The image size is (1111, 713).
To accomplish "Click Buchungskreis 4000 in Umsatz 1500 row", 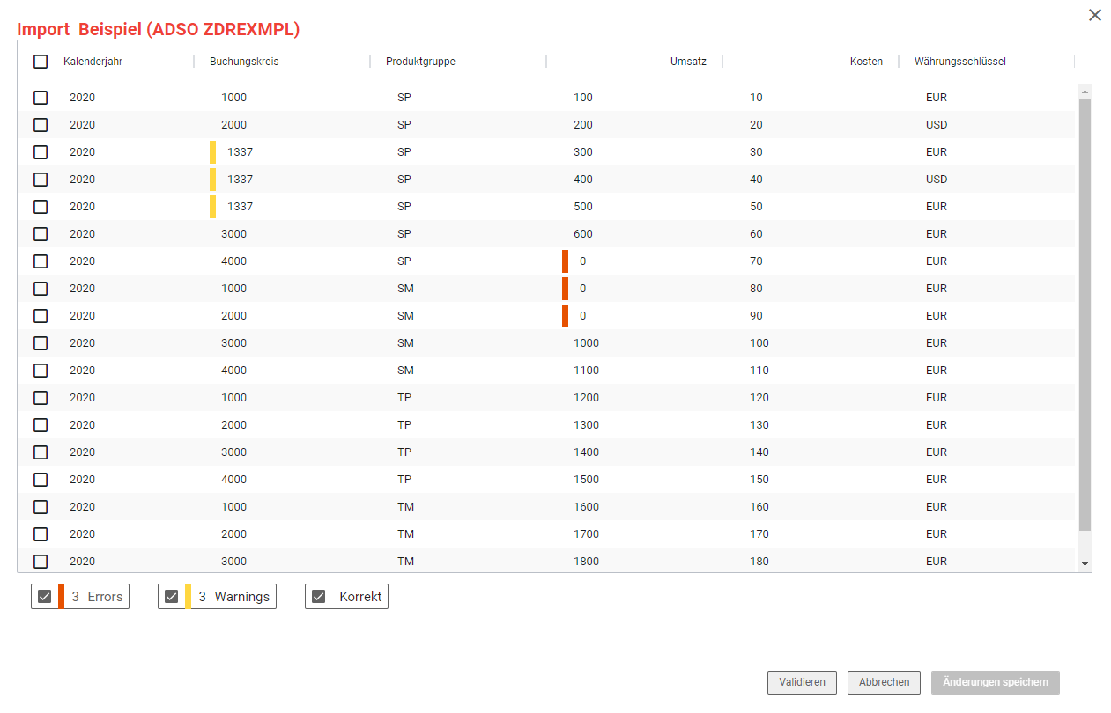I will click(x=233, y=480).
